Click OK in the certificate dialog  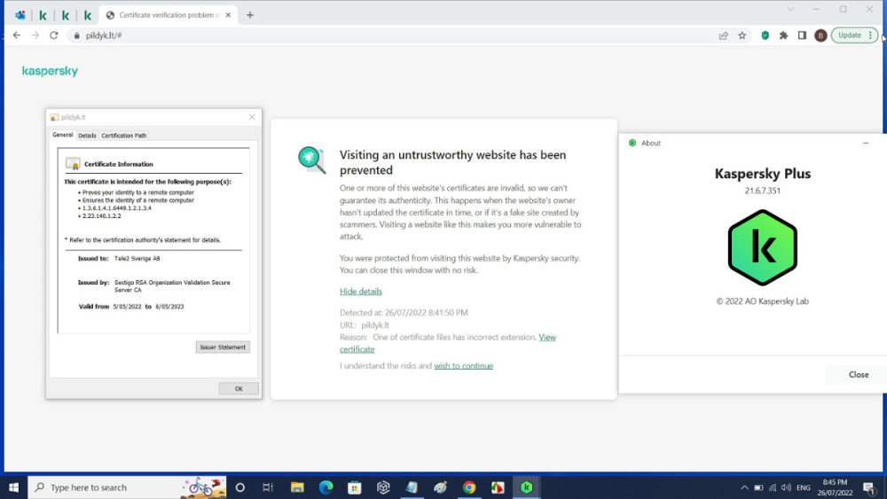[239, 389]
